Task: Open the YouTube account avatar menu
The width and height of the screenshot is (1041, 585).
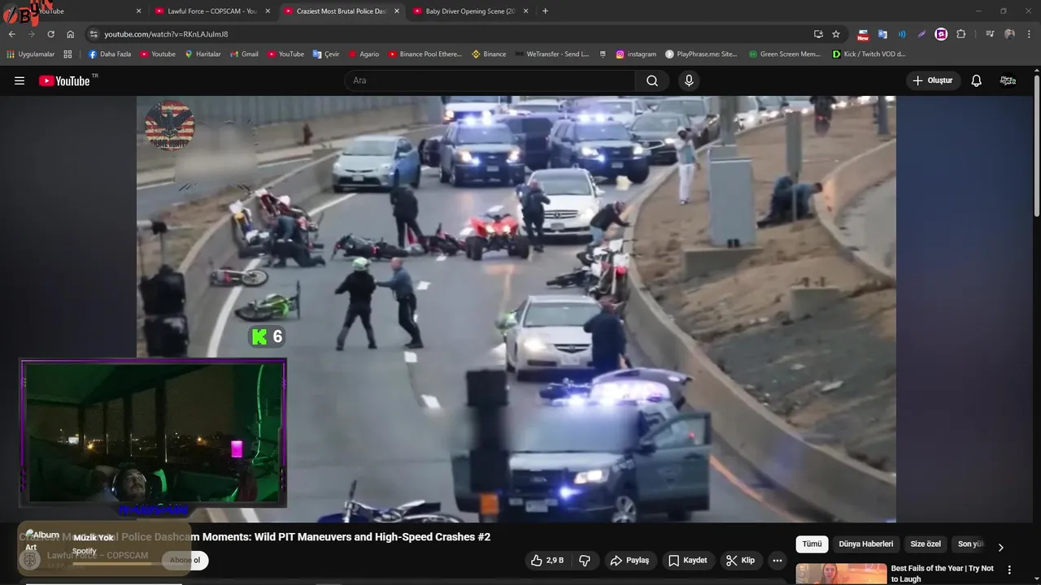Action: coord(1008,80)
